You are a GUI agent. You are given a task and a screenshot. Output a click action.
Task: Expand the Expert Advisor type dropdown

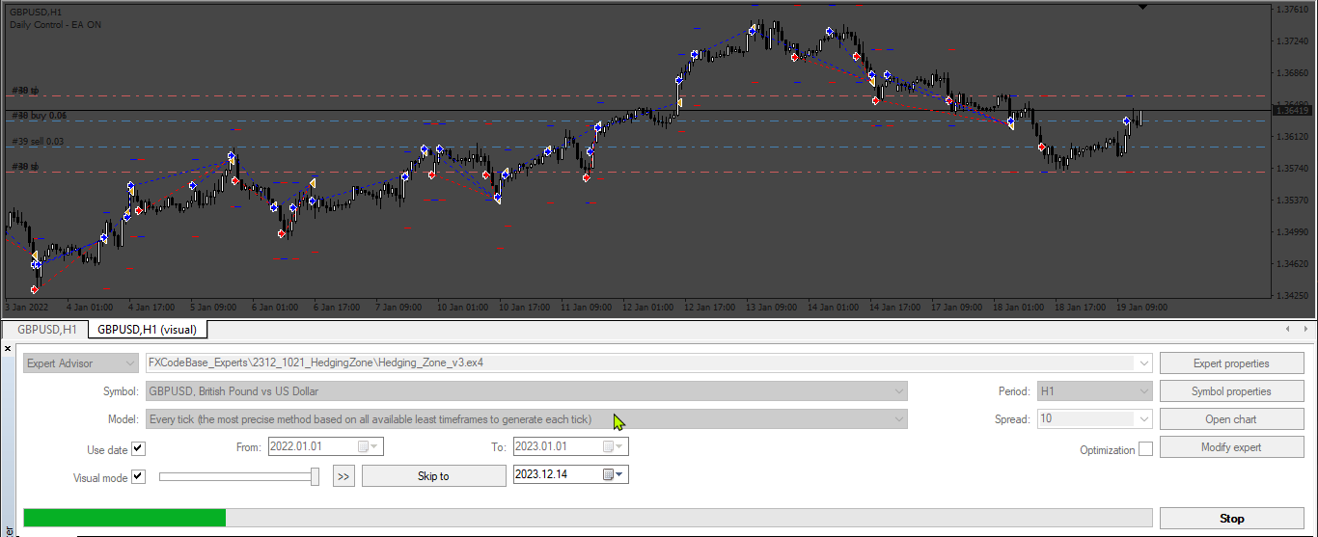click(x=82, y=363)
